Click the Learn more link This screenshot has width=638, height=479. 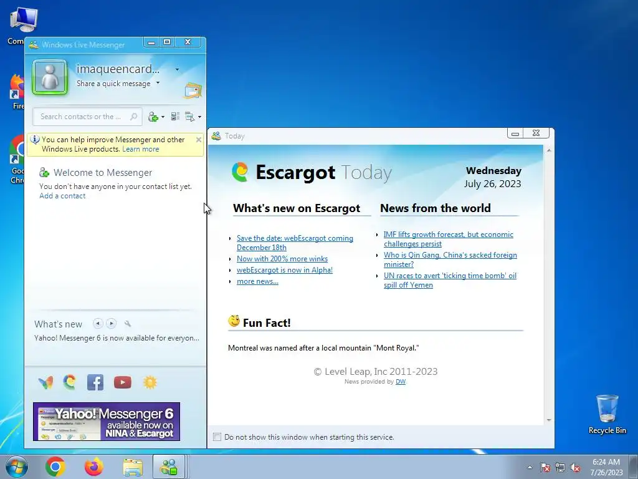[x=141, y=149]
